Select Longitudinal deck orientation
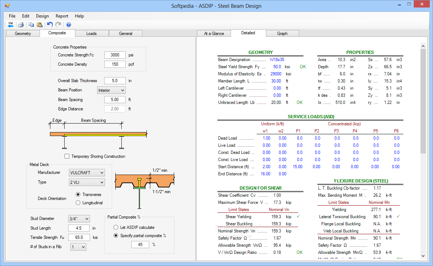 point(78,203)
